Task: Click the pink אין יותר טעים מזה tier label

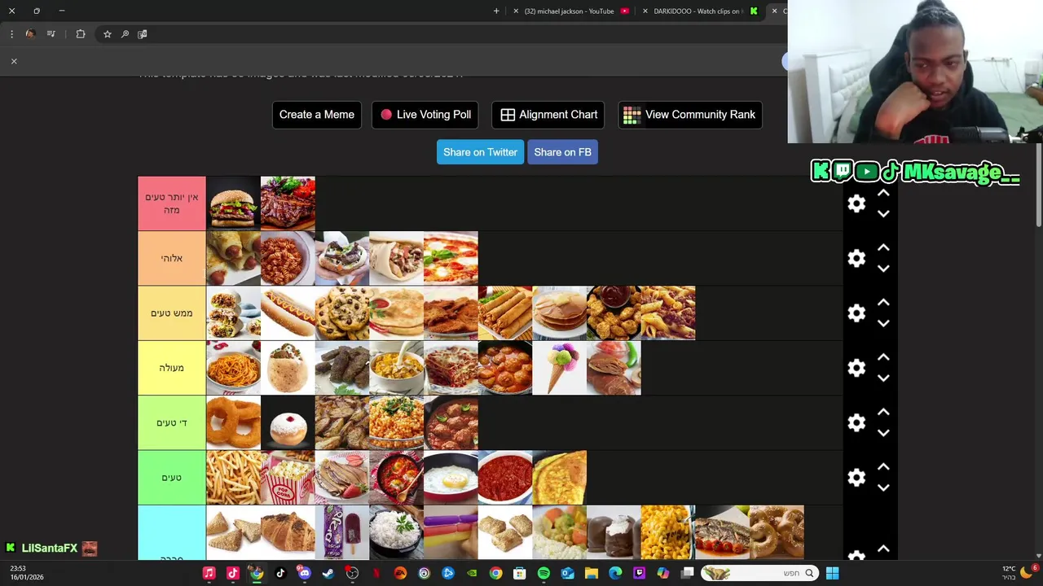Action: coord(172,203)
